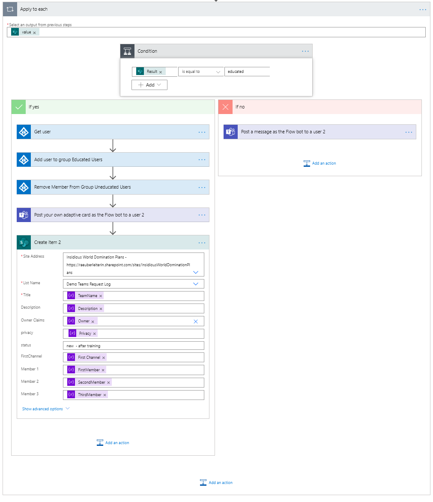Viewport: 433px width, 502px height.
Task: Open the options menu of Apply to each
Action: pos(423,9)
